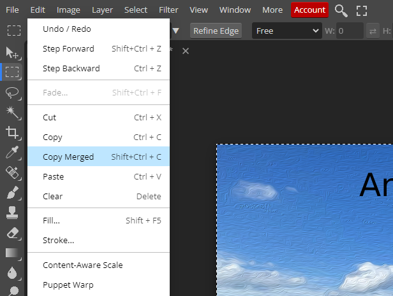Choose the Gradient tool
393x296 pixels.
(12, 253)
